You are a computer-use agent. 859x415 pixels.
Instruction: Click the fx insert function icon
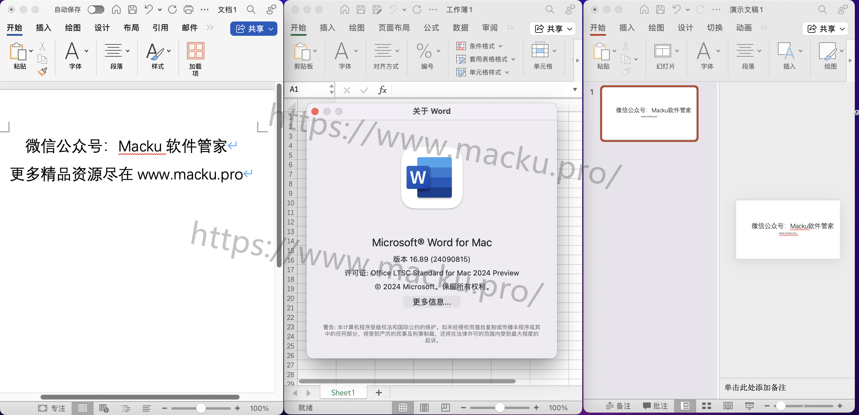tap(382, 89)
